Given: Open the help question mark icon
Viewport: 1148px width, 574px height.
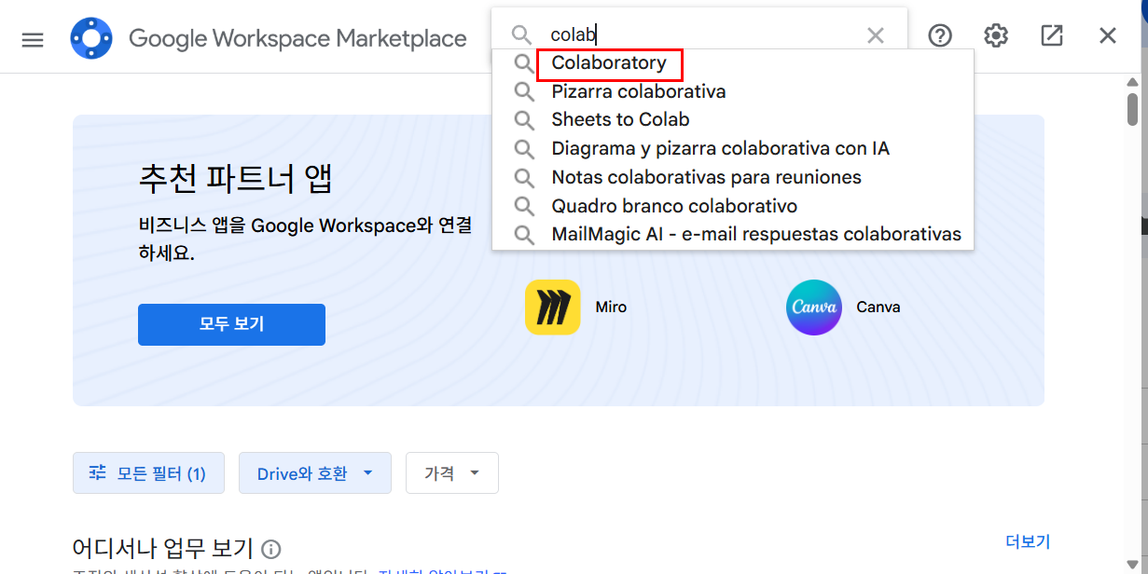Looking at the screenshot, I should [x=940, y=35].
